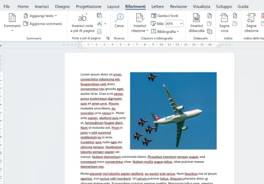Click the Inserisci citazione icon

(140, 19)
